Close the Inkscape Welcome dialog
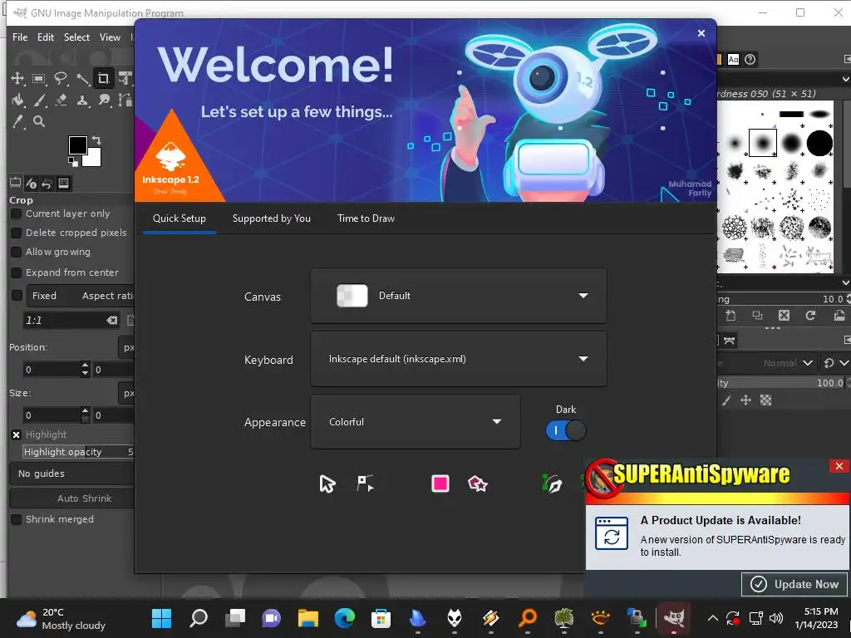This screenshot has height=638, width=851. click(701, 33)
